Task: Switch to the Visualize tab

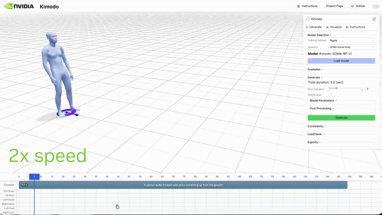Action: point(334,27)
